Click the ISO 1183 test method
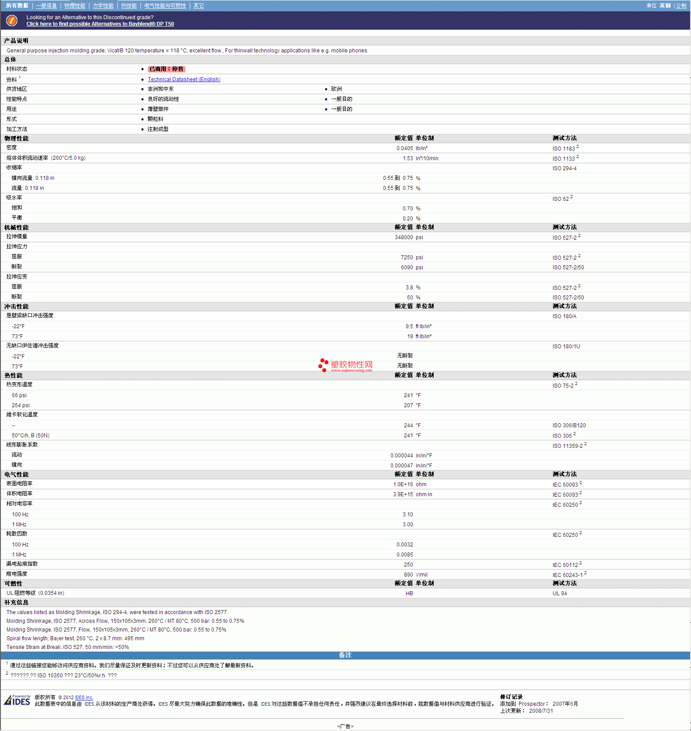Screen dimensions: 691x731 coord(565,148)
